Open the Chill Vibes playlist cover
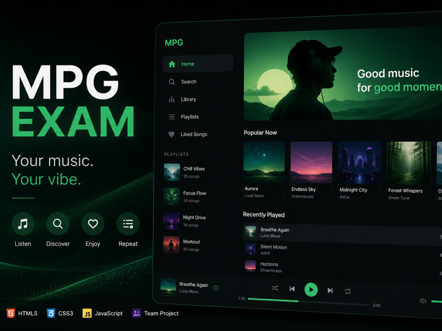The image size is (442, 331). [x=172, y=172]
